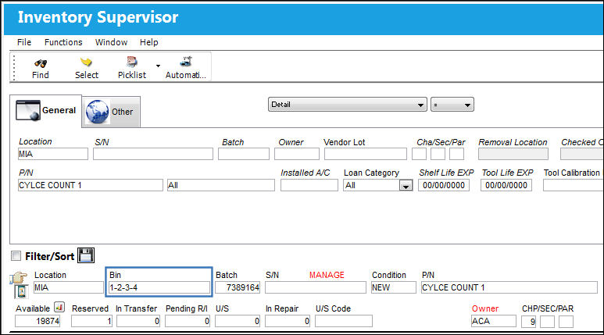
Task: Enable the Filter/Sort checkbox
Action: click(x=16, y=255)
